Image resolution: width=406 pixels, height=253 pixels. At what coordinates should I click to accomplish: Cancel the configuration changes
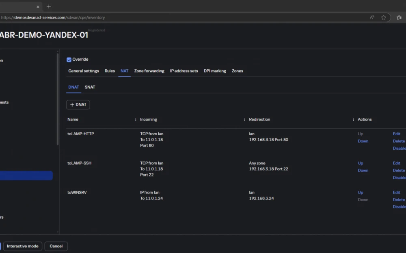pos(56,246)
